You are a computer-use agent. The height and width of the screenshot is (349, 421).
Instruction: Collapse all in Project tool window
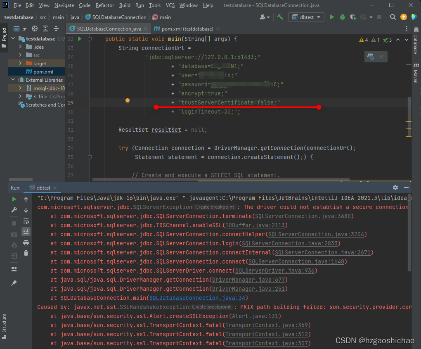[56, 29]
